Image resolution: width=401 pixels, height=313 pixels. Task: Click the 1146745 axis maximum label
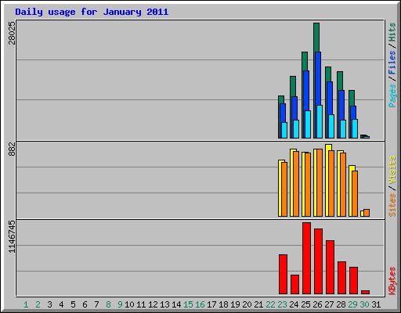coord(12,236)
